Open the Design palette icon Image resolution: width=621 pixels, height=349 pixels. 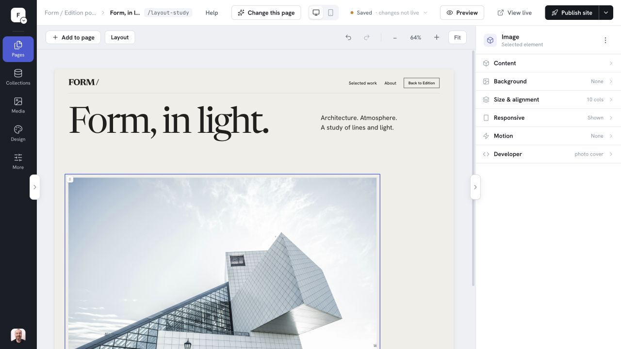[x=18, y=129]
